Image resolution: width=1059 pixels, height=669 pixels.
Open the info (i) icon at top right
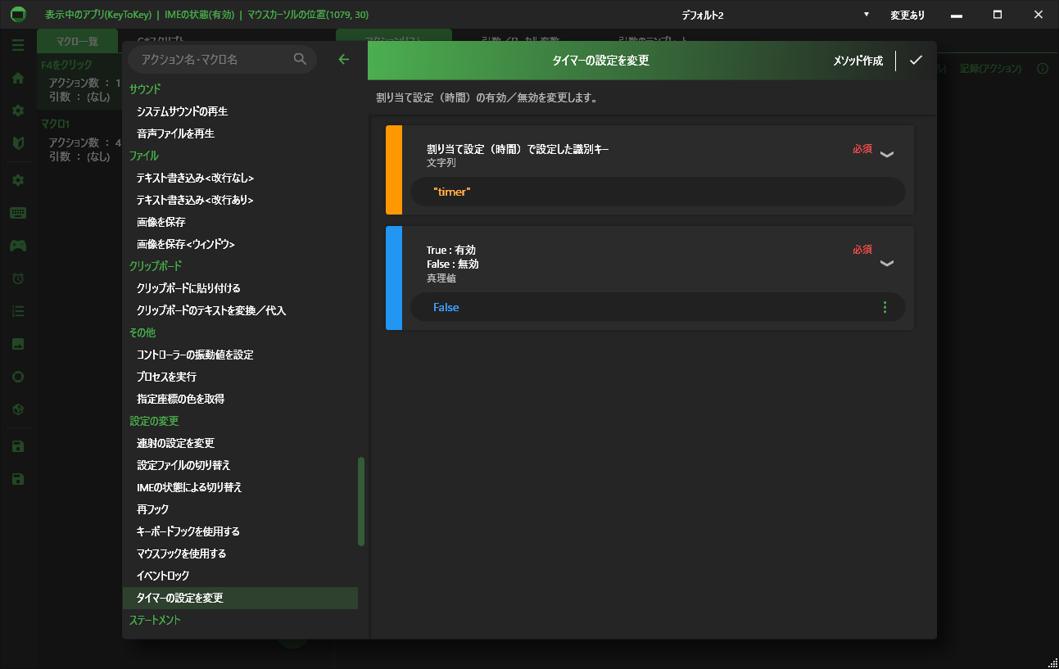click(1042, 69)
